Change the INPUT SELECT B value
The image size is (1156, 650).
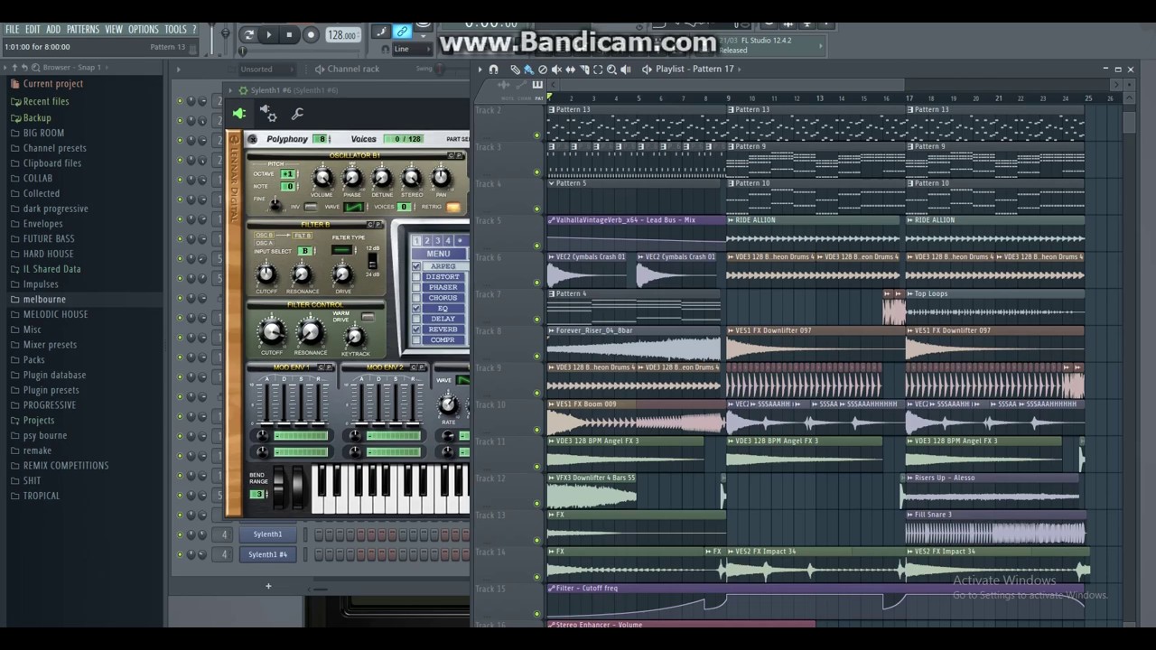click(x=305, y=251)
